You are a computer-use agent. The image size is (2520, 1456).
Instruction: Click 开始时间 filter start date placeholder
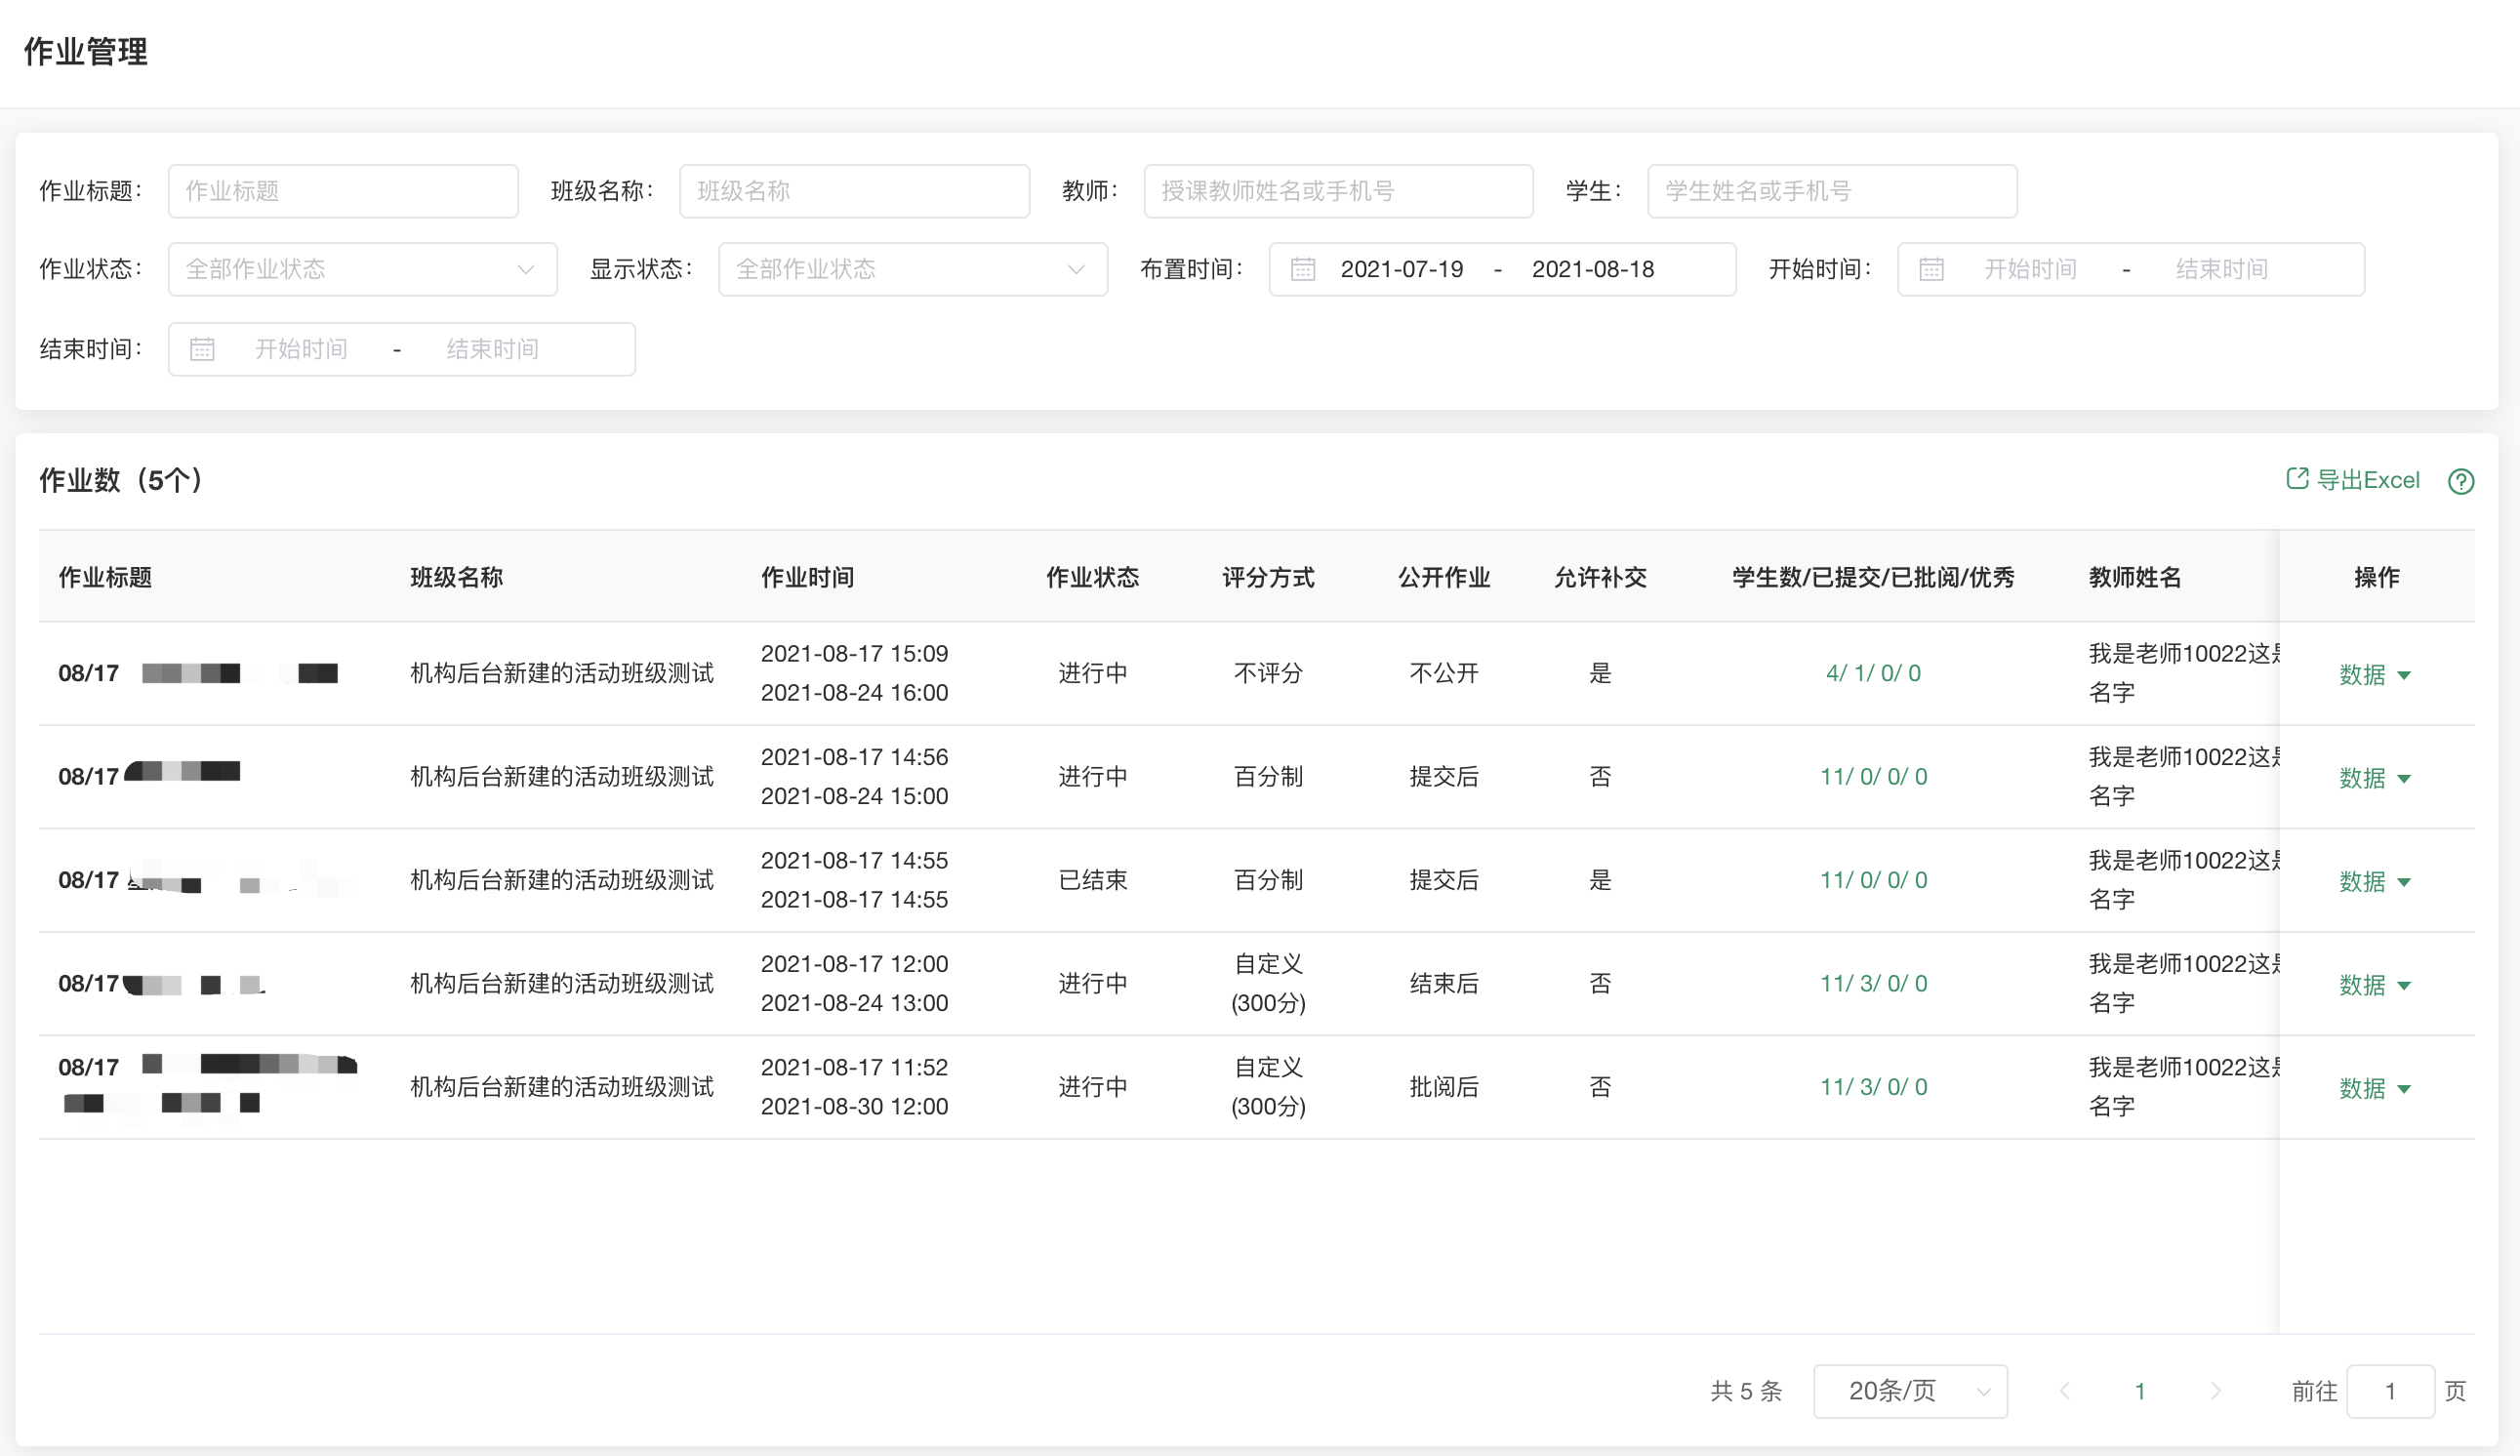coord(2030,269)
